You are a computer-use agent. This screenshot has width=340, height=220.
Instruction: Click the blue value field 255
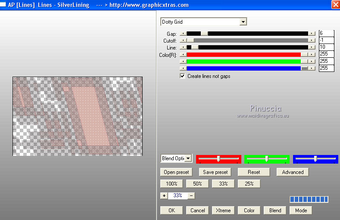(x=327, y=68)
